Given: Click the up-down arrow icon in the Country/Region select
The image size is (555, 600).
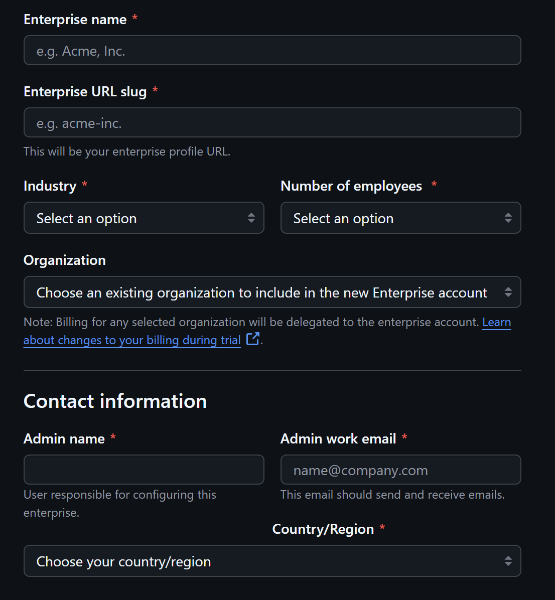Looking at the screenshot, I should (508, 561).
